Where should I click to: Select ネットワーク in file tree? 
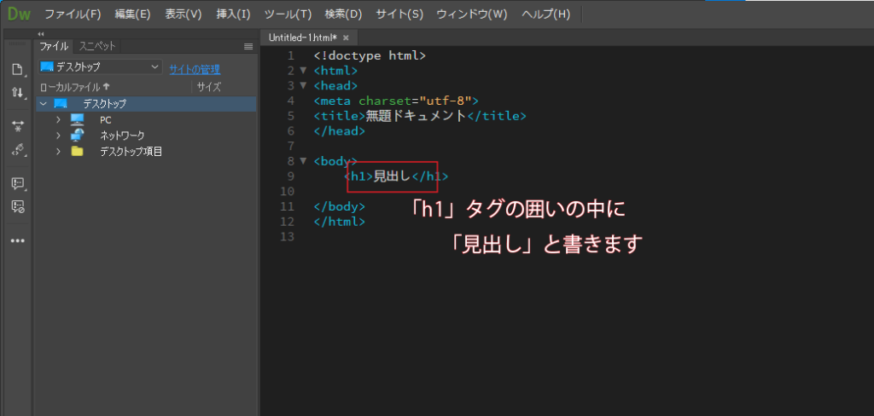(x=122, y=136)
